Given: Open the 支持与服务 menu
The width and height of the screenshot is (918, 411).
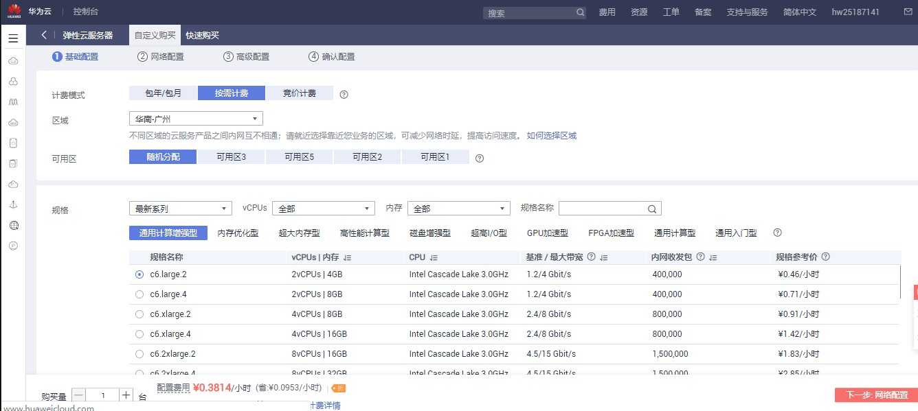Looking at the screenshot, I should [747, 12].
